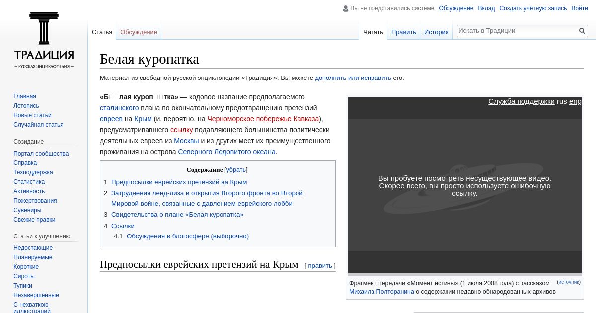Viewport: 596px width, 313px height.
Task: Open Активность sidebar link
Action: point(29,191)
